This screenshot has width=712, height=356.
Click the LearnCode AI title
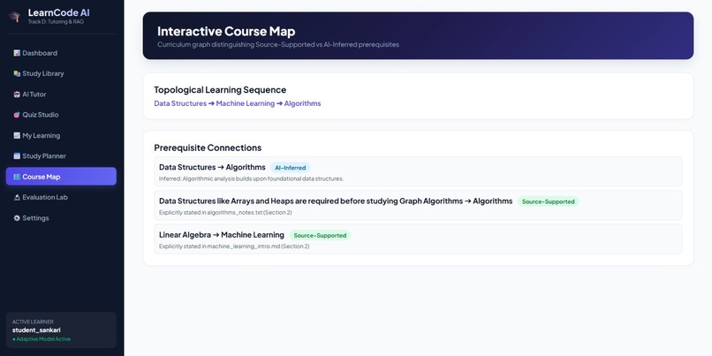tap(58, 12)
